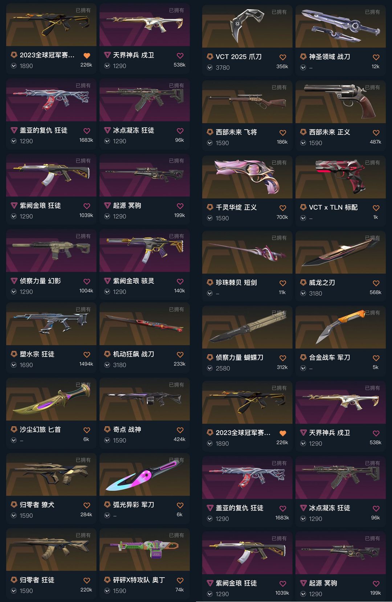Click the tier icon before 千灵华绽 正义

click(x=210, y=207)
